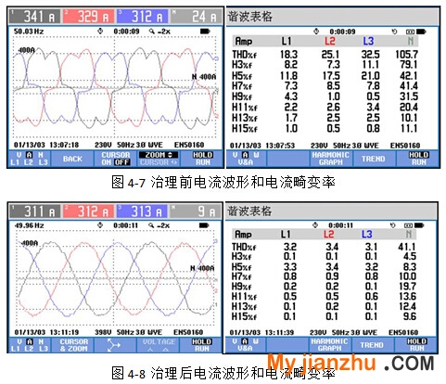Select V A W selector in top-right screen
The image size is (446, 384).
point(246,159)
